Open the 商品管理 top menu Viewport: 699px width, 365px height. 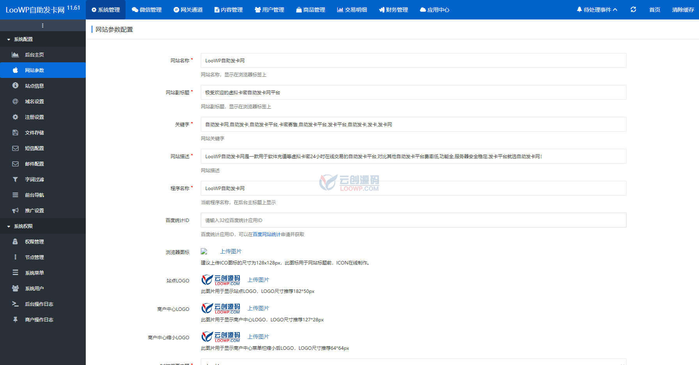pyautogui.click(x=310, y=10)
